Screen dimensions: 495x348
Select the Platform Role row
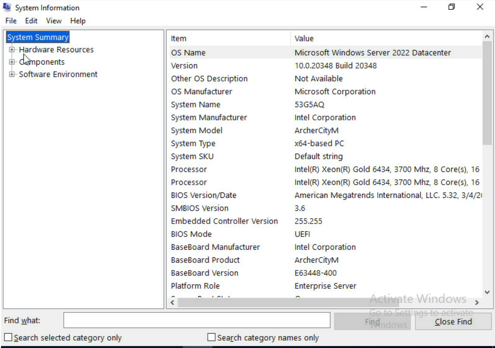[325, 286]
